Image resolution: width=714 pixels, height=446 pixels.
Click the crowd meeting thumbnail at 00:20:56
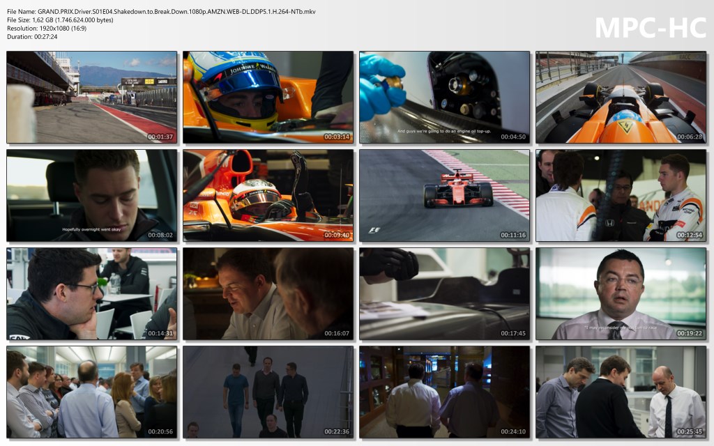click(91, 392)
